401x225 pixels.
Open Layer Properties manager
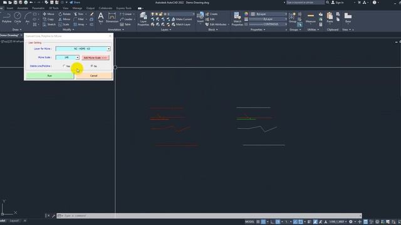click(x=143, y=19)
